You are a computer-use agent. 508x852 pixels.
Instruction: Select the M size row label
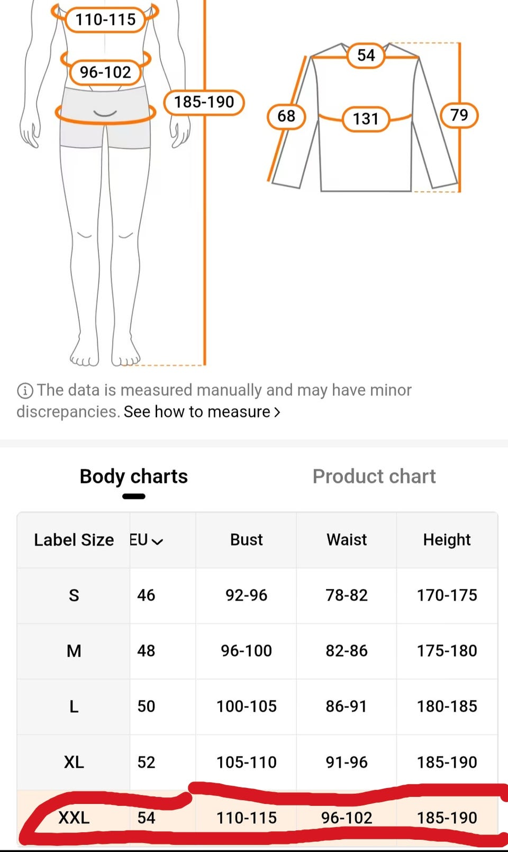(x=74, y=651)
